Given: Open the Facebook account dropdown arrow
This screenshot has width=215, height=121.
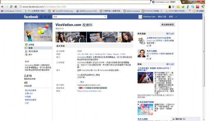Looking at the screenshot, I should [x=176, y=17].
